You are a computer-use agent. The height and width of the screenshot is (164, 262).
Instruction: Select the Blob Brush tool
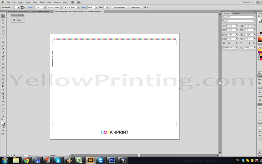click(3, 53)
